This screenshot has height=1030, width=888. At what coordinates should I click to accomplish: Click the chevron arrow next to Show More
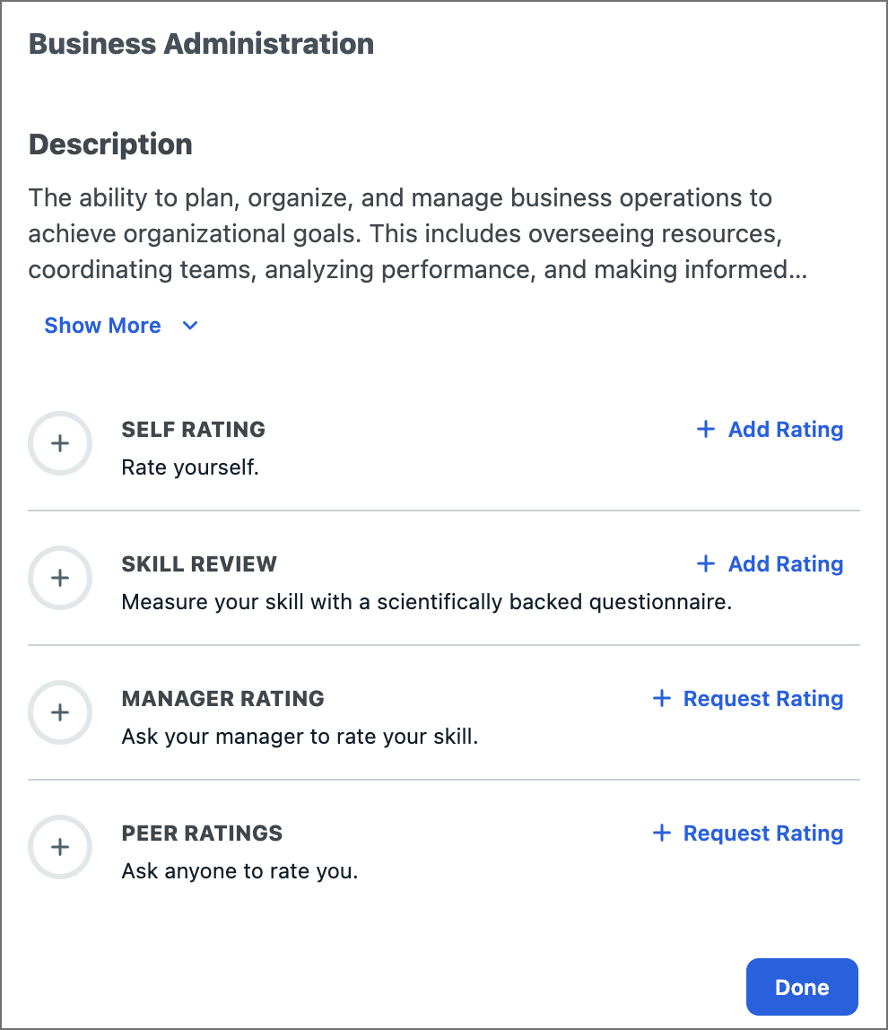tap(190, 326)
